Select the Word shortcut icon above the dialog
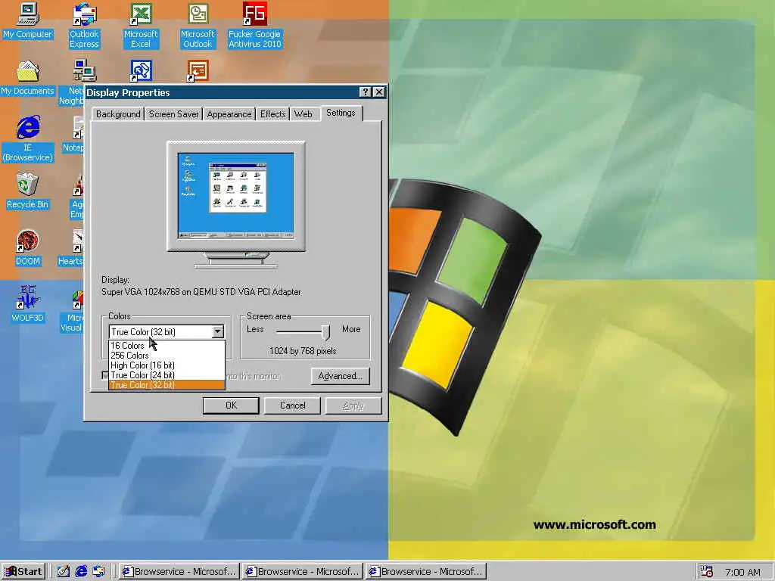This screenshot has height=581, width=775. point(141,70)
